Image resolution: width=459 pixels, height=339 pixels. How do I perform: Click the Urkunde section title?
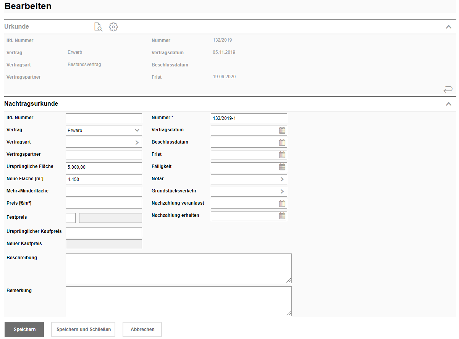tap(17, 27)
